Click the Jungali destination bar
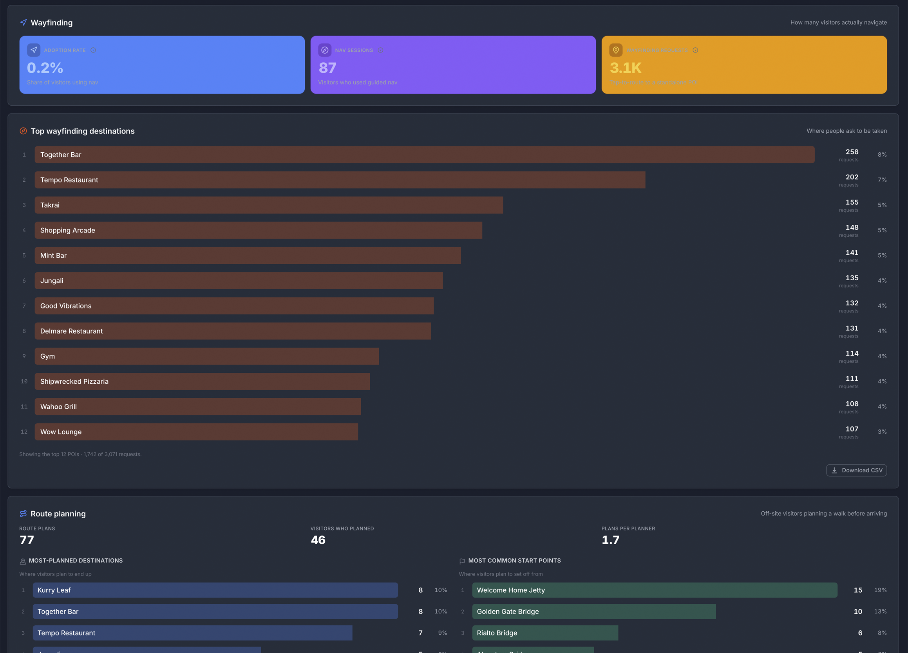The height and width of the screenshot is (653, 908). click(x=239, y=280)
